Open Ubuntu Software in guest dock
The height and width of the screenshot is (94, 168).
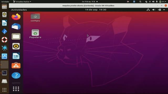tap(16, 66)
